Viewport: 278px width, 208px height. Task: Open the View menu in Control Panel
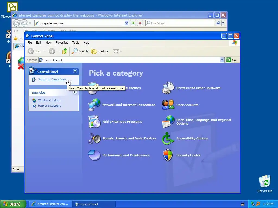(x=48, y=43)
